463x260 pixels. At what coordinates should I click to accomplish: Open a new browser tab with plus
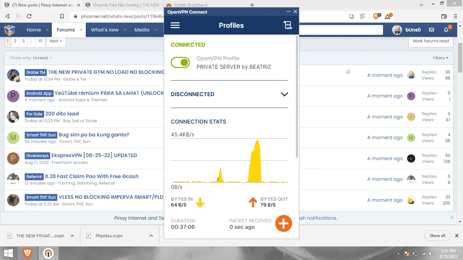(252, 5)
